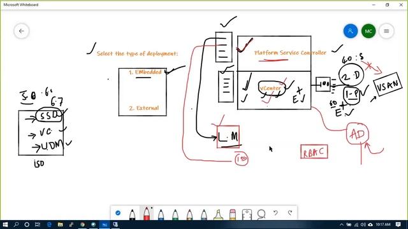
Task: Launch Microsoft Edge from taskbar
Action: pyautogui.click(x=49, y=225)
